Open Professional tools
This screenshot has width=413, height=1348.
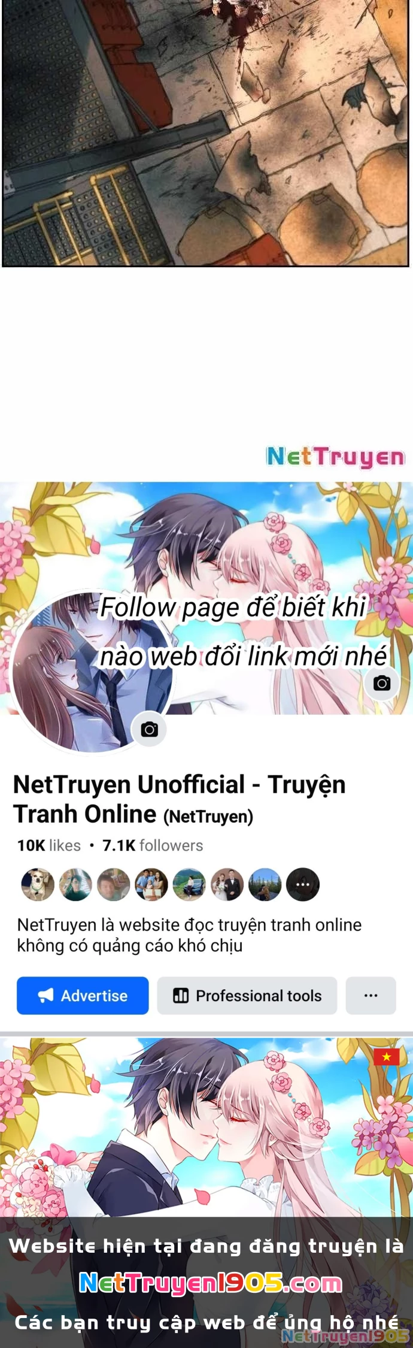pyautogui.click(x=247, y=995)
